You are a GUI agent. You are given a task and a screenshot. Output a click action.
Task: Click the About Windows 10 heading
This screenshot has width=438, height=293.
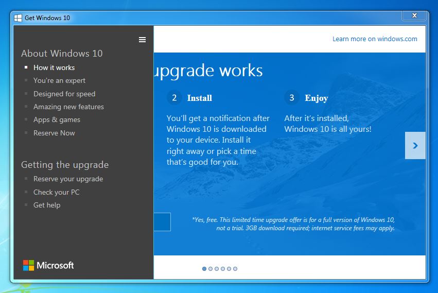pyautogui.click(x=62, y=54)
